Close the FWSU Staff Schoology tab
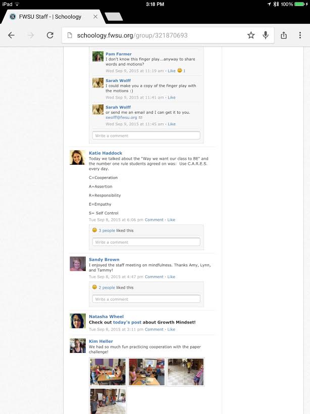 [95, 17]
